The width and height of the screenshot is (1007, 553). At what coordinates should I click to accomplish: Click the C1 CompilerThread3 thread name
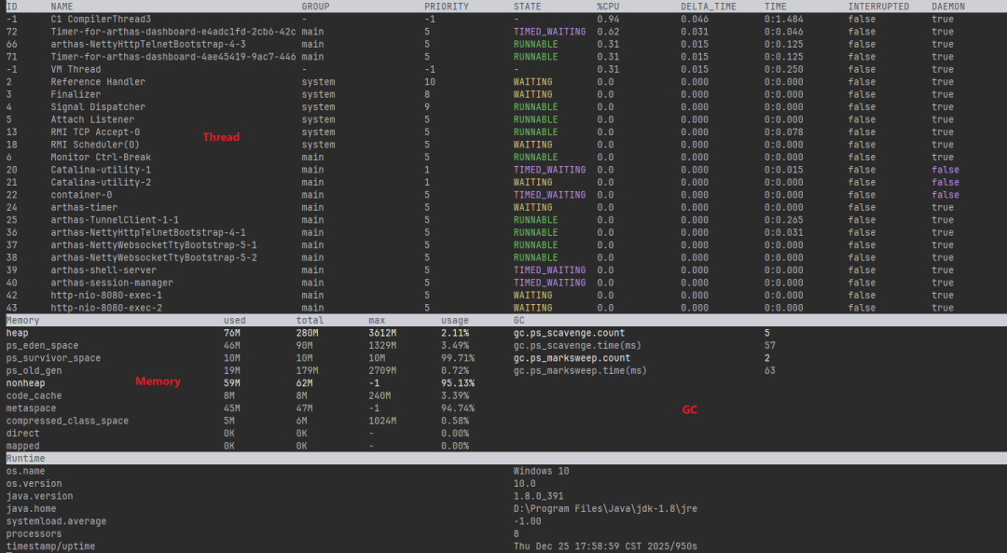point(101,20)
